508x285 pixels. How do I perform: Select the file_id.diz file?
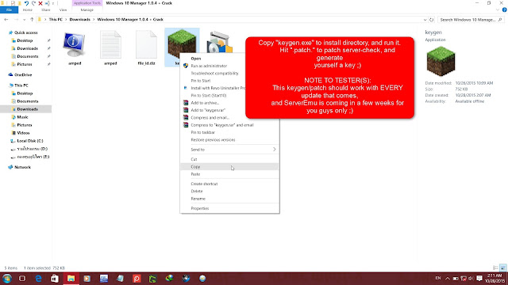tap(146, 47)
